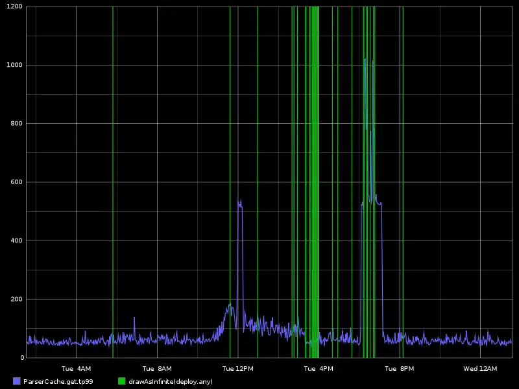Click the 200 y-axis label
519x389 pixels.
click(x=18, y=299)
